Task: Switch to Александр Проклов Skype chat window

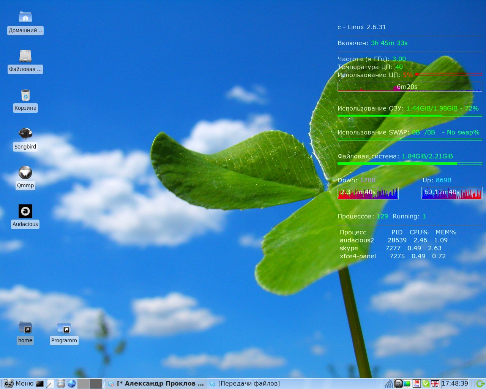Action: [x=156, y=384]
